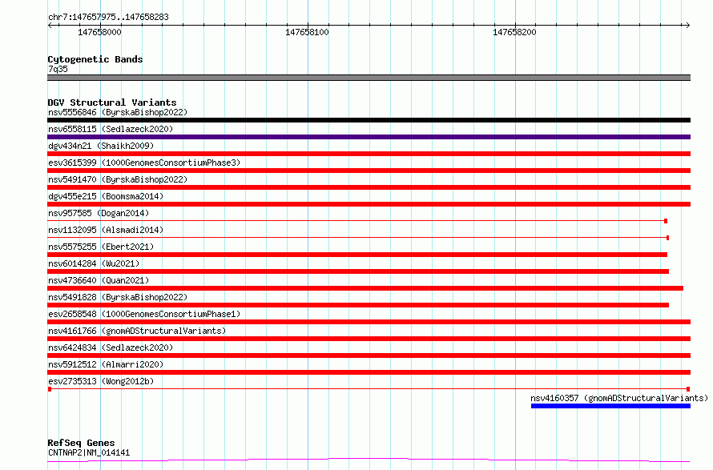The height and width of the screenshot is (470, 713).
Task: Click the nsv5491828 (ByrskaBishop2022) label
Action: pos(118,297)
